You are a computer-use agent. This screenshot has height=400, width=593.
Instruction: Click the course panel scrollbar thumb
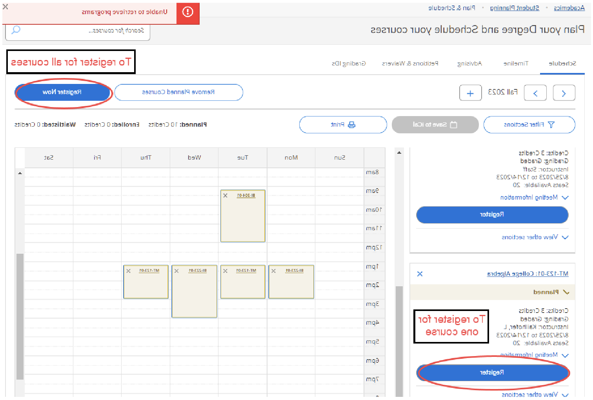(x=399, y=341)
